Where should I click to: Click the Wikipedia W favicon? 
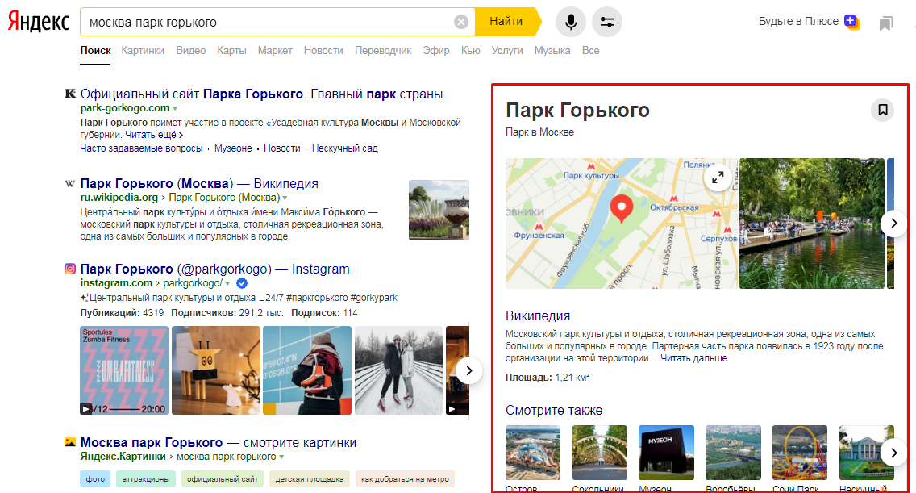70,184
